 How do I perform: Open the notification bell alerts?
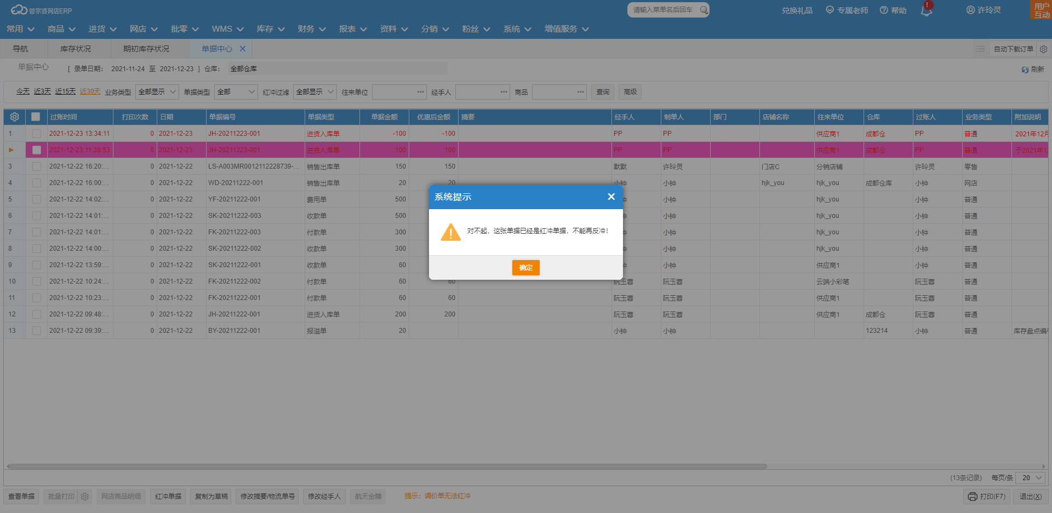(x=926, y=10)
